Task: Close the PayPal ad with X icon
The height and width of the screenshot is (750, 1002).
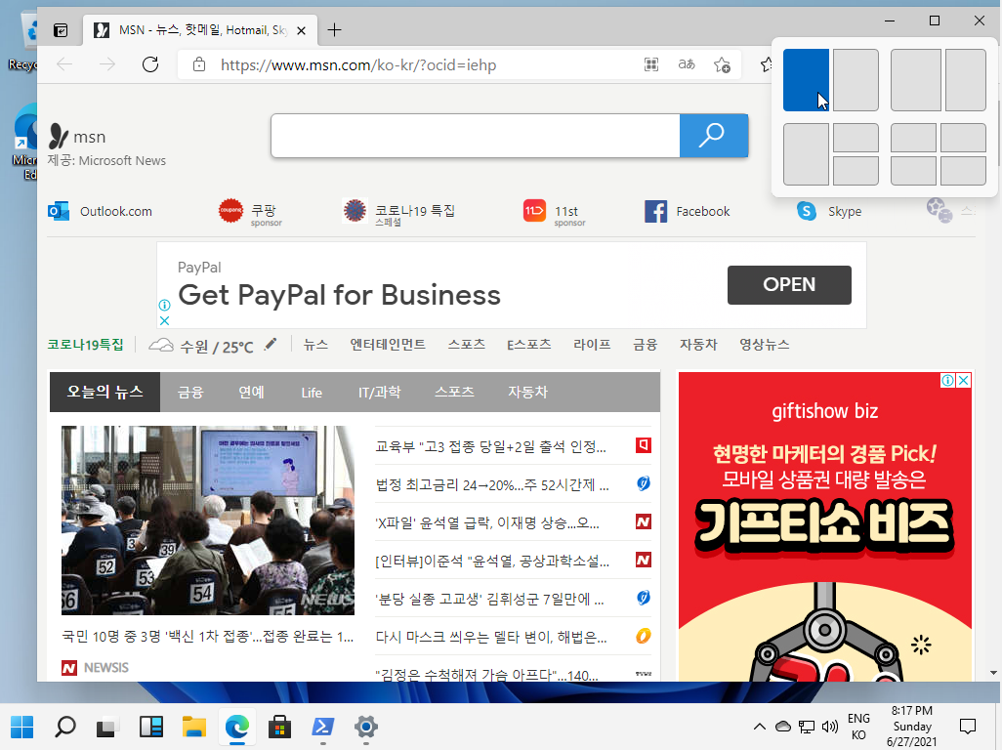Action: [164, 320]
